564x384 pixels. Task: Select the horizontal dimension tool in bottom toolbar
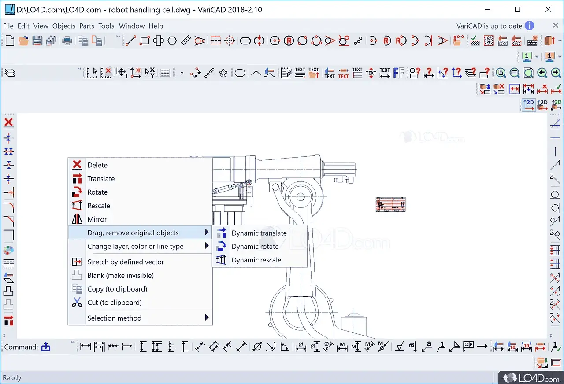85,347
